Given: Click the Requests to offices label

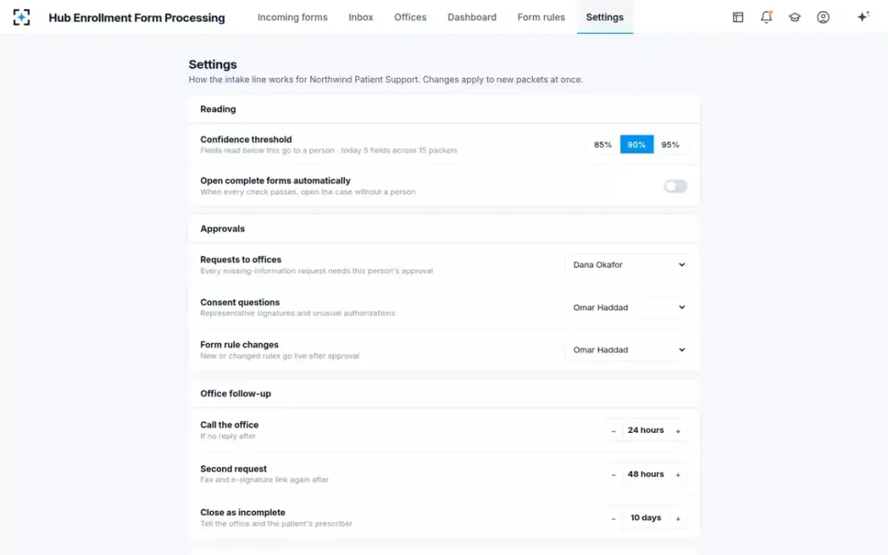Looking at the screenshot, I should pos(241,260).
